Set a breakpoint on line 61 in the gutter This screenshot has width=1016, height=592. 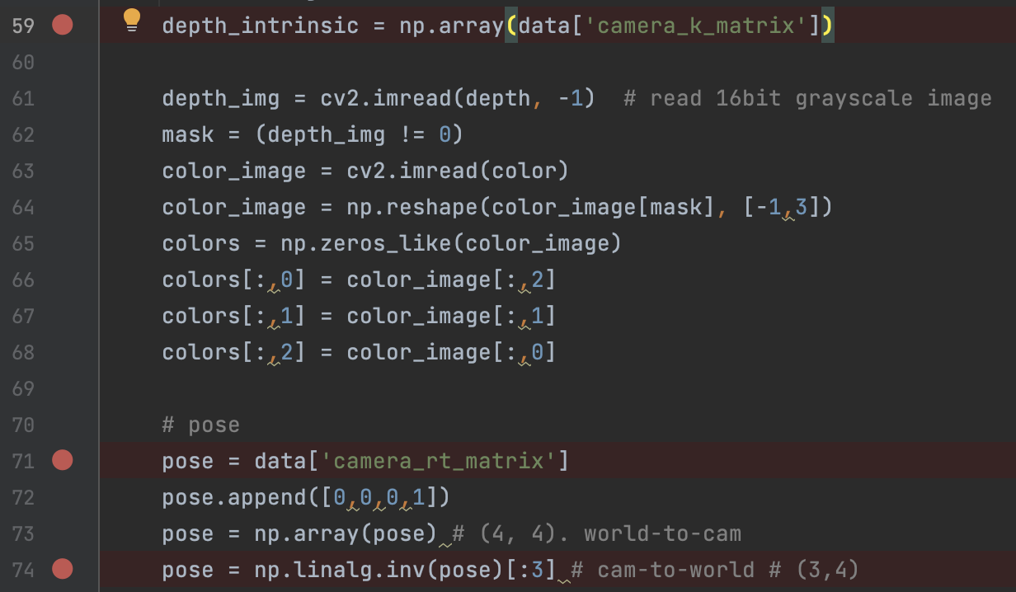62,98
